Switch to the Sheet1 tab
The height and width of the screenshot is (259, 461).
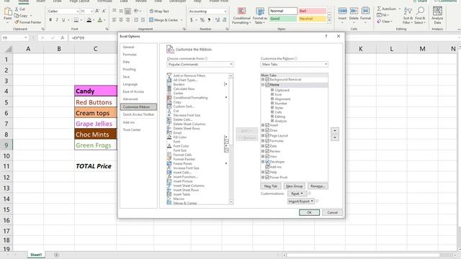click(x=36, y=255)
